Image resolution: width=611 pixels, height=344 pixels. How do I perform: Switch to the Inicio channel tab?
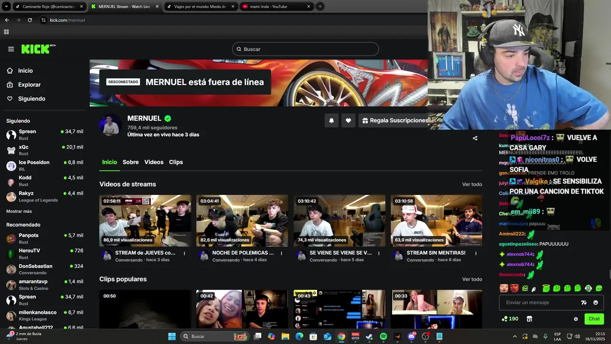(109, 162)
